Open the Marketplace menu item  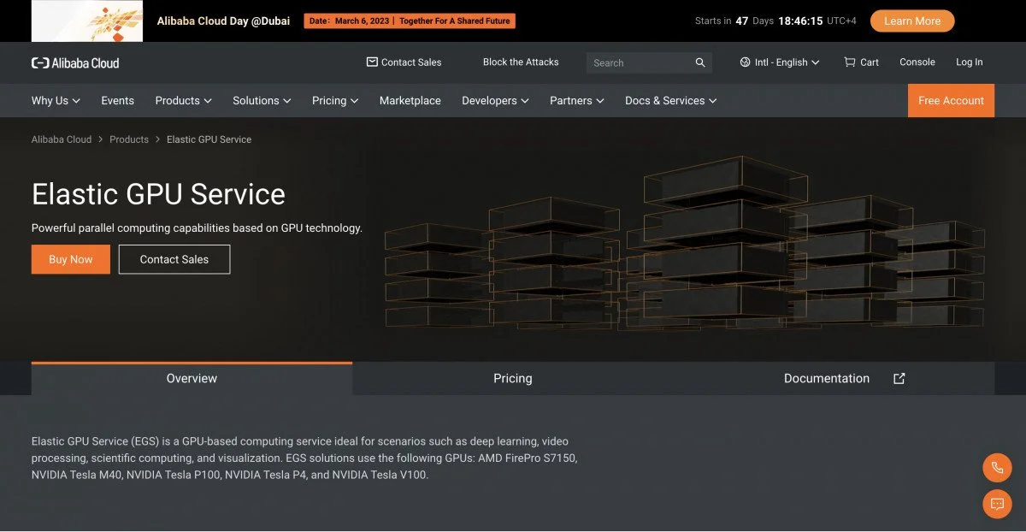click(410, 100)
